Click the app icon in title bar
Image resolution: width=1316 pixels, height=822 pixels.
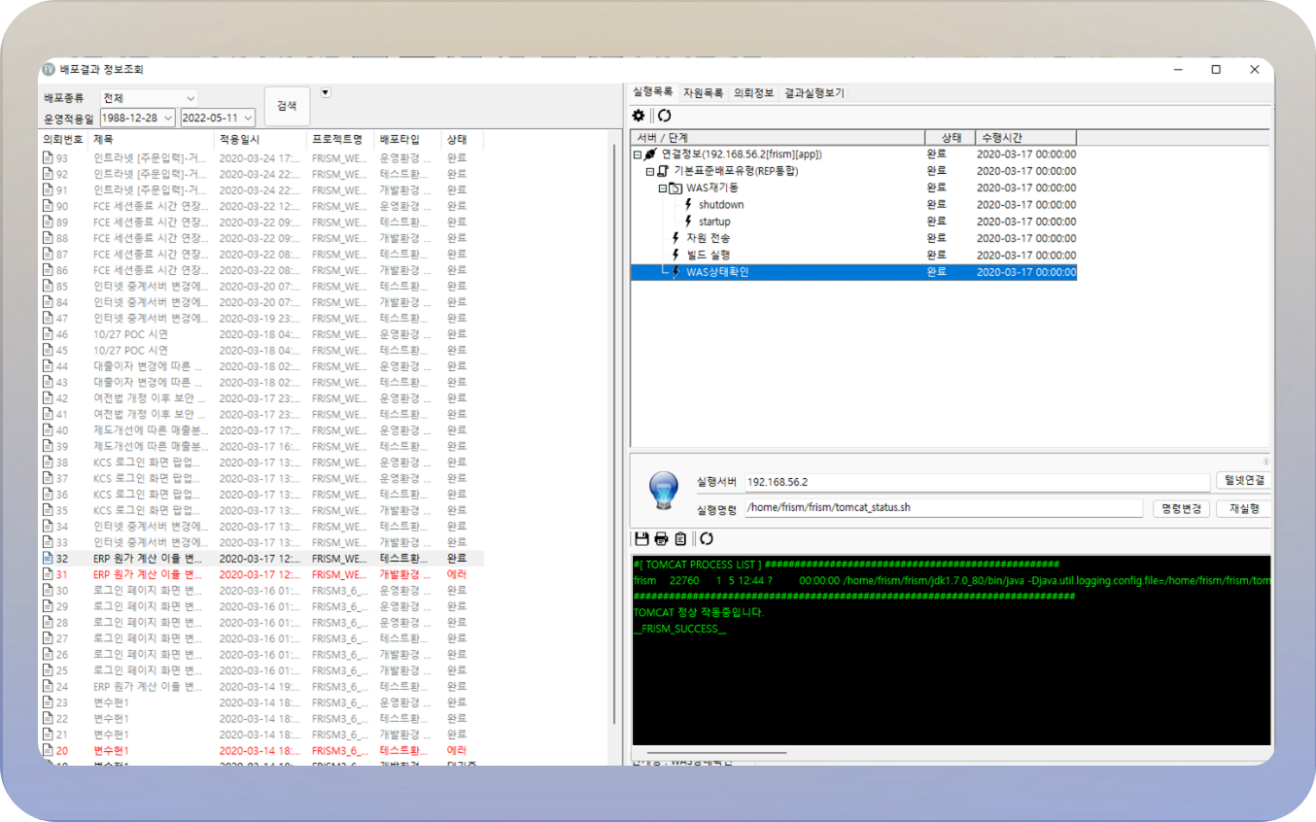(49, 70)
